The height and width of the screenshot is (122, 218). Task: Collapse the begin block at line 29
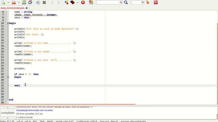pos(8,77)
